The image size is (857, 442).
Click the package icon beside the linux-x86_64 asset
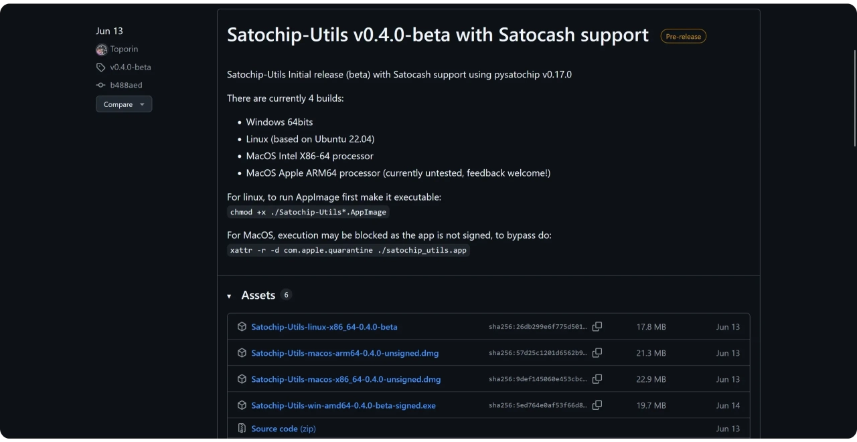242,327
